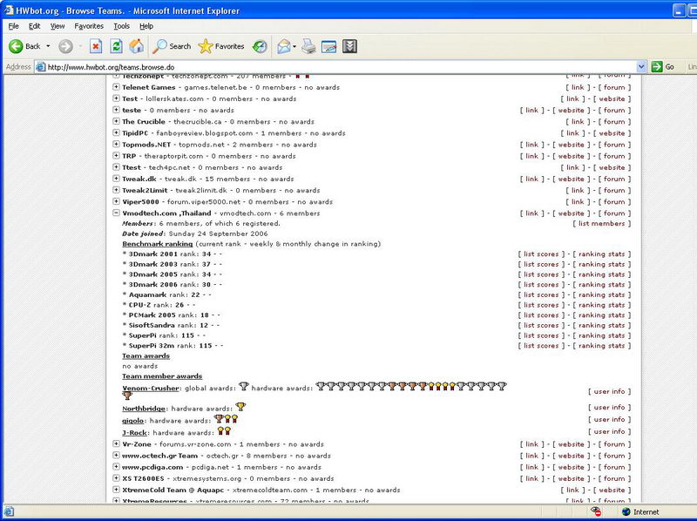Click the gigolo member link

(x=133, y=421)
